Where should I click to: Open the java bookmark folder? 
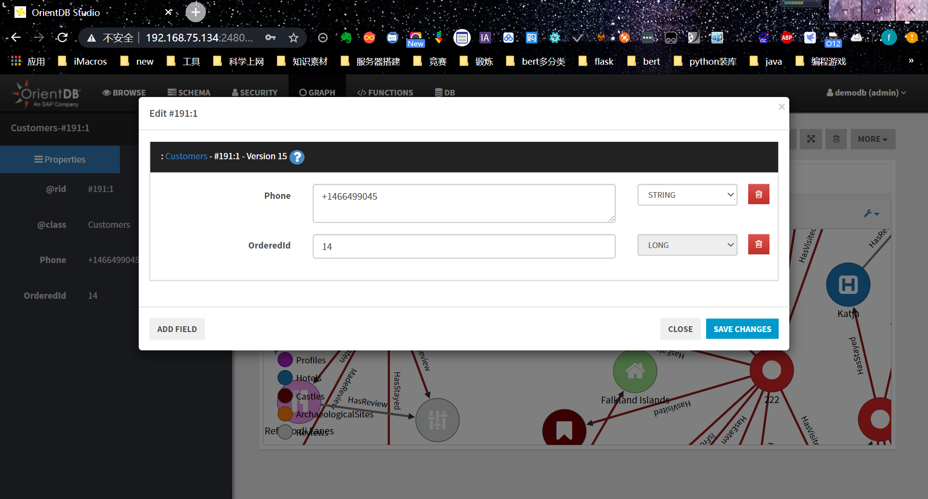766,61
